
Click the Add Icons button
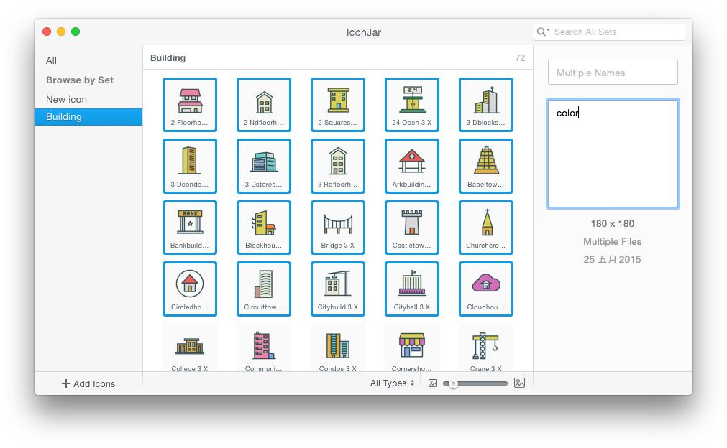88,383
